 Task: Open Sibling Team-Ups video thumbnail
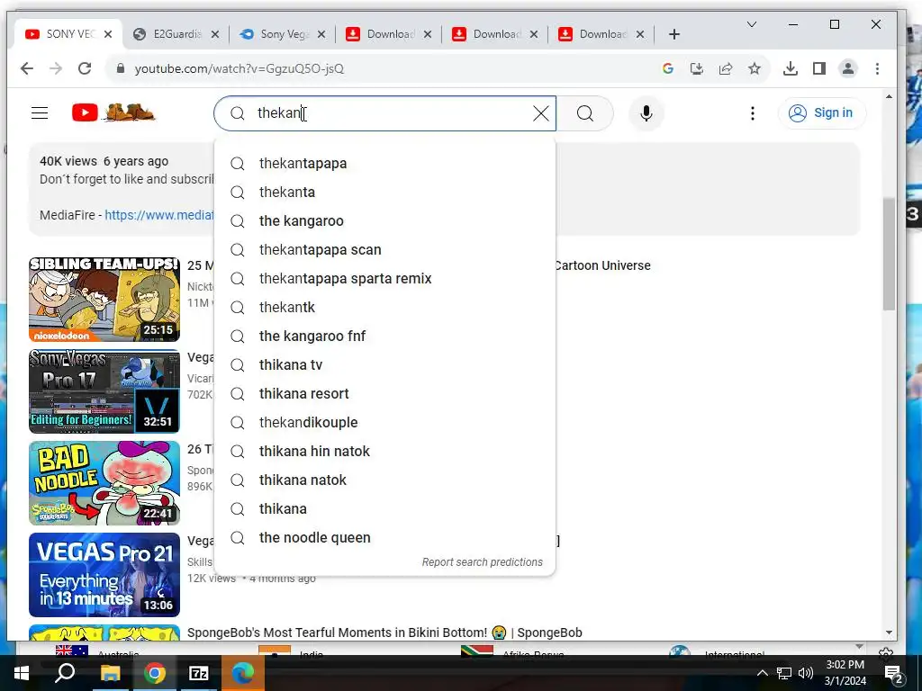click(104, 299)
